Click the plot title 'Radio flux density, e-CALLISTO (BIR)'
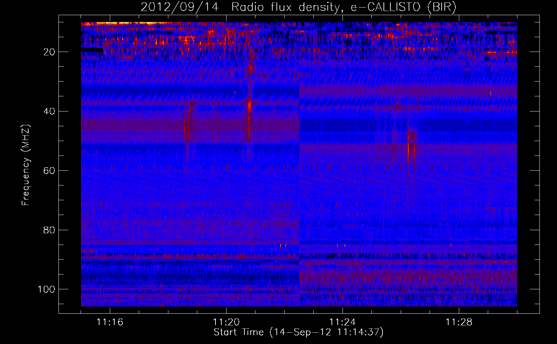 (x=344, y=7)
